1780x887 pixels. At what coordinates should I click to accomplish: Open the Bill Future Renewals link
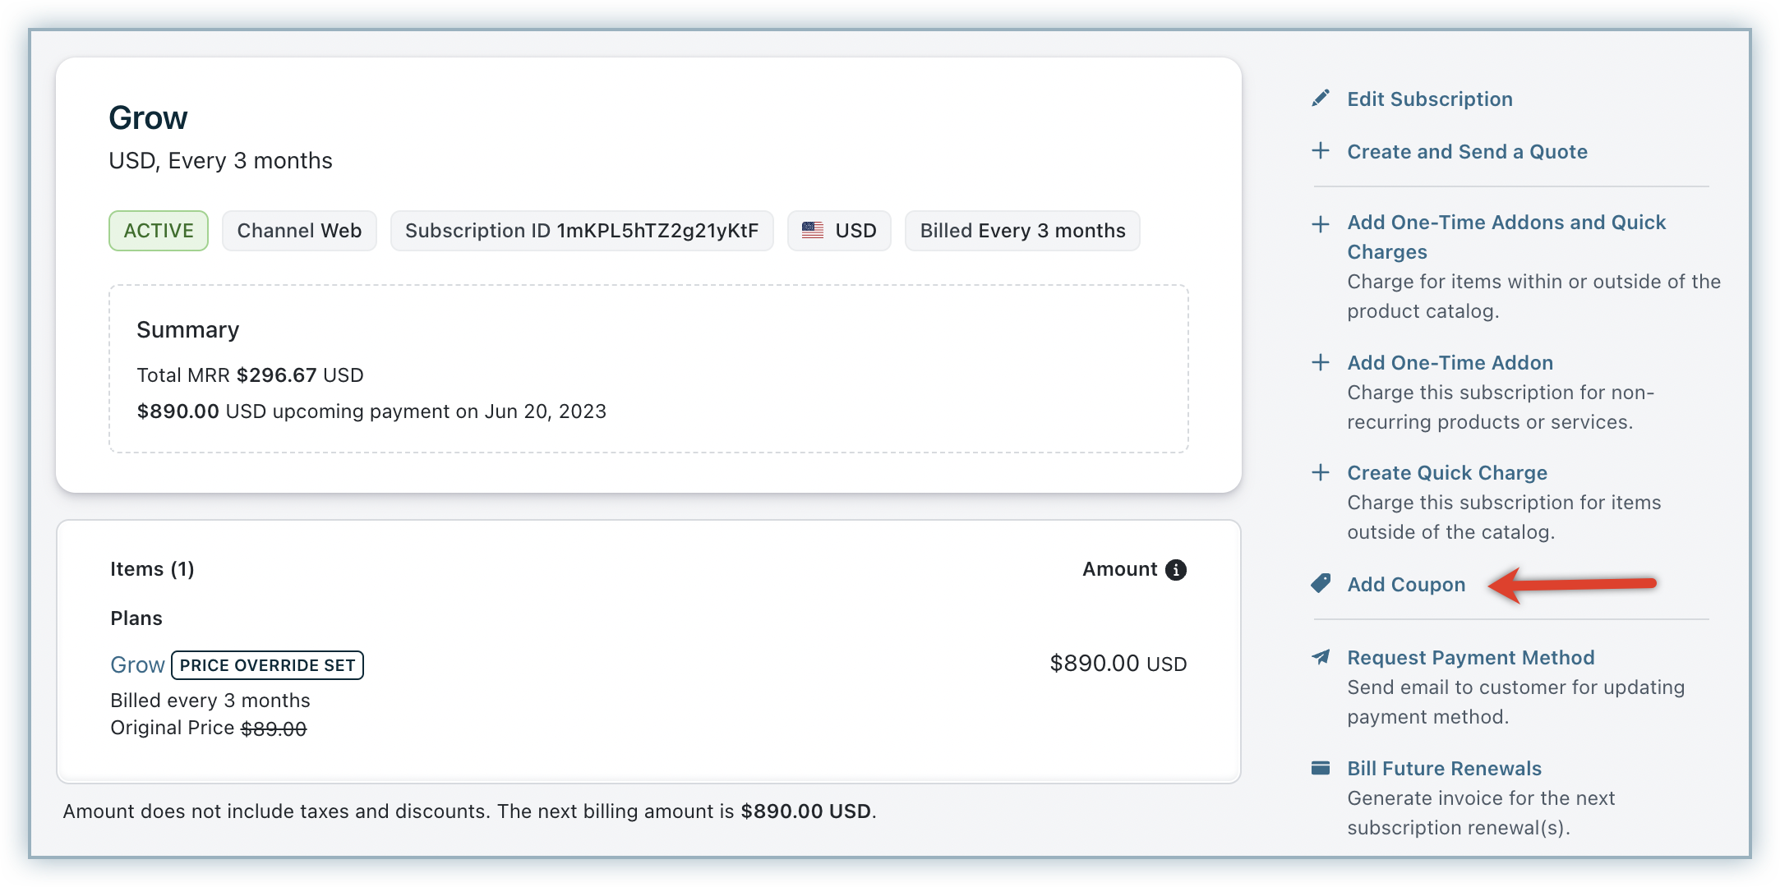pyautogui.click(x=1444, y=769)
